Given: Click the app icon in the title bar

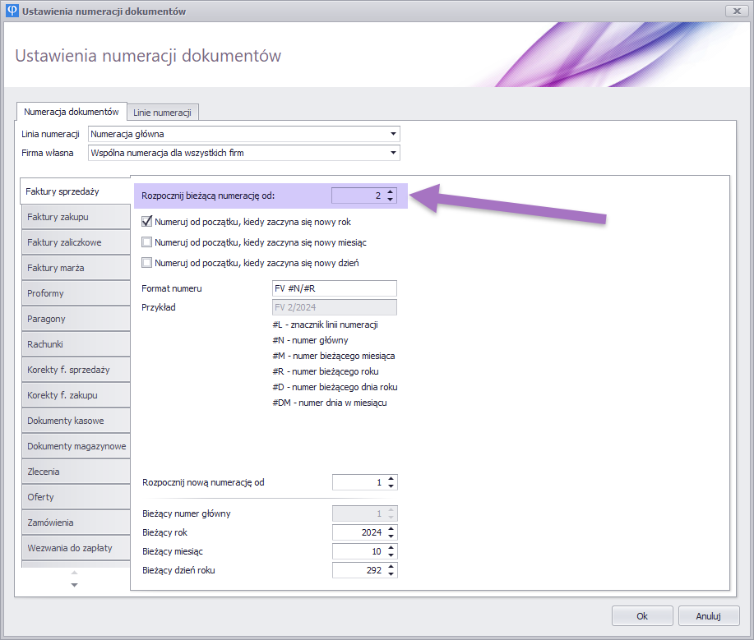Looking at the screenshot, I should pyautogui.click(x=12, y=11).
